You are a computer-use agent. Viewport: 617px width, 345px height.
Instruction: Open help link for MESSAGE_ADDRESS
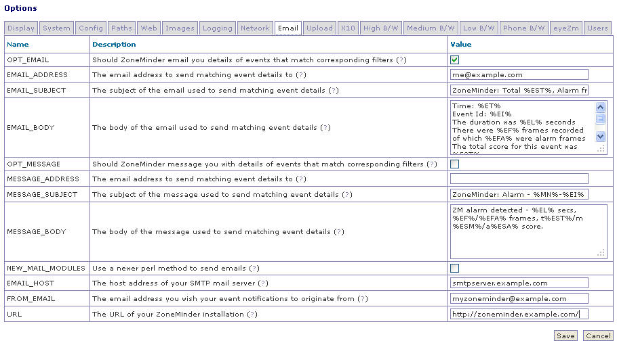[x=300, y=179]
